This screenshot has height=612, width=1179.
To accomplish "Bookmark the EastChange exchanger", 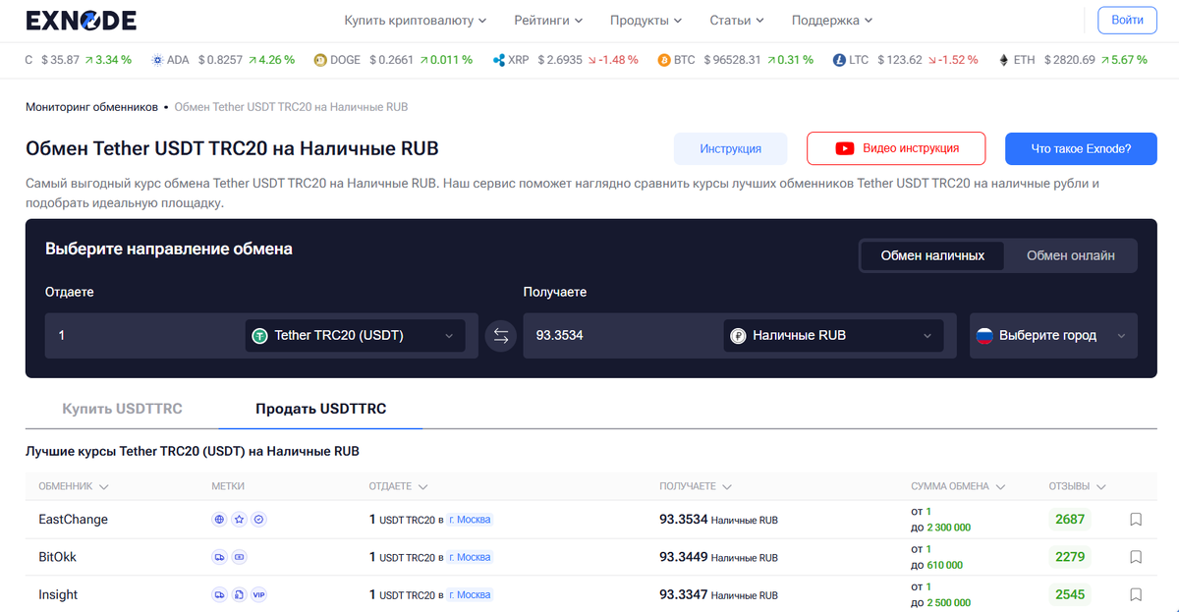I will (x=1135, y=519).
